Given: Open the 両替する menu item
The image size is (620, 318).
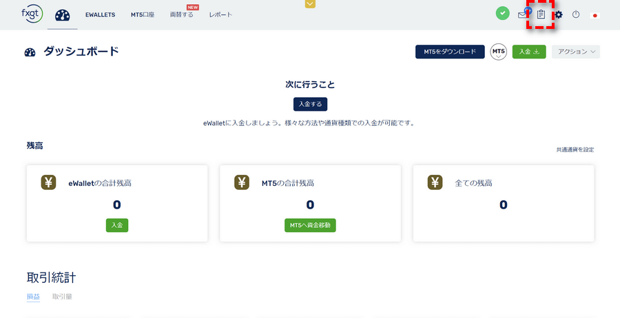Looking at the screenshot, I should [x=181, y=15].
